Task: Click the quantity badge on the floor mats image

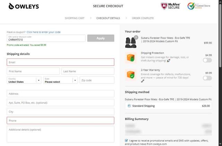Action: (x=136, y=37)
